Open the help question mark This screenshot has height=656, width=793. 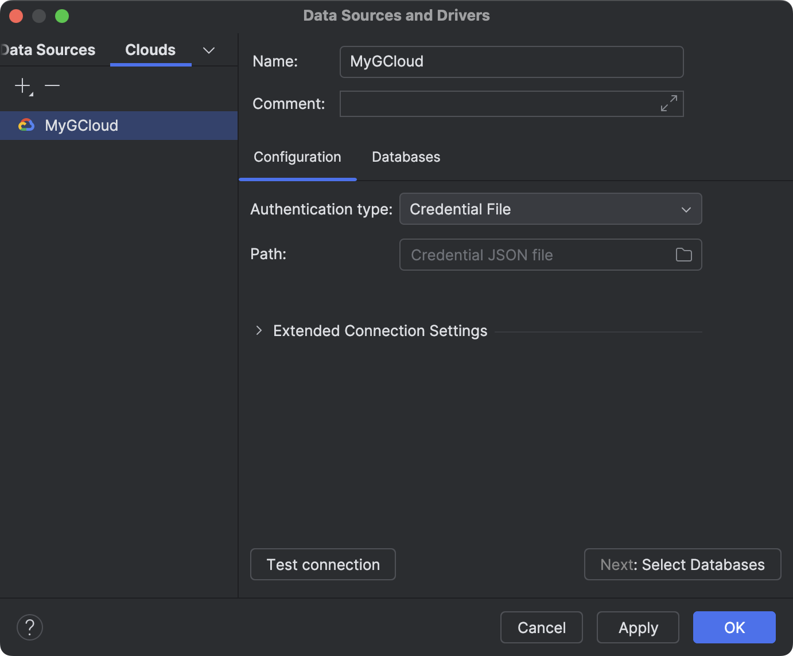click(29, 627)
